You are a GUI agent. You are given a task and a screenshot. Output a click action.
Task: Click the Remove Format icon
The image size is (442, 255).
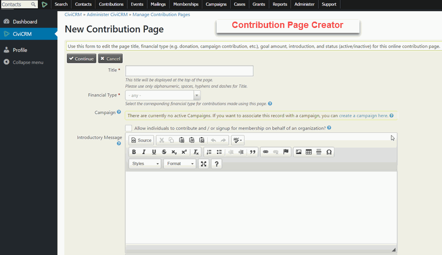point(196,152)
